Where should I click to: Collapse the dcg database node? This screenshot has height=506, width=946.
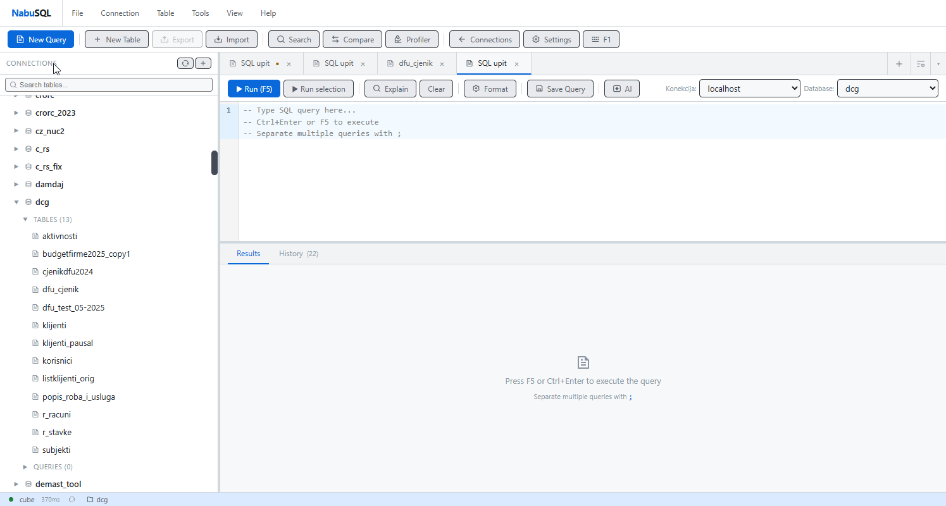pos(16,202)
